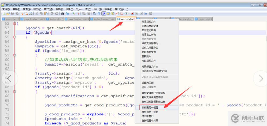This screenshot has height=126, width=267.
Task: Click the Zoom Out toolbar icon
Action: [x=78, y=14]
